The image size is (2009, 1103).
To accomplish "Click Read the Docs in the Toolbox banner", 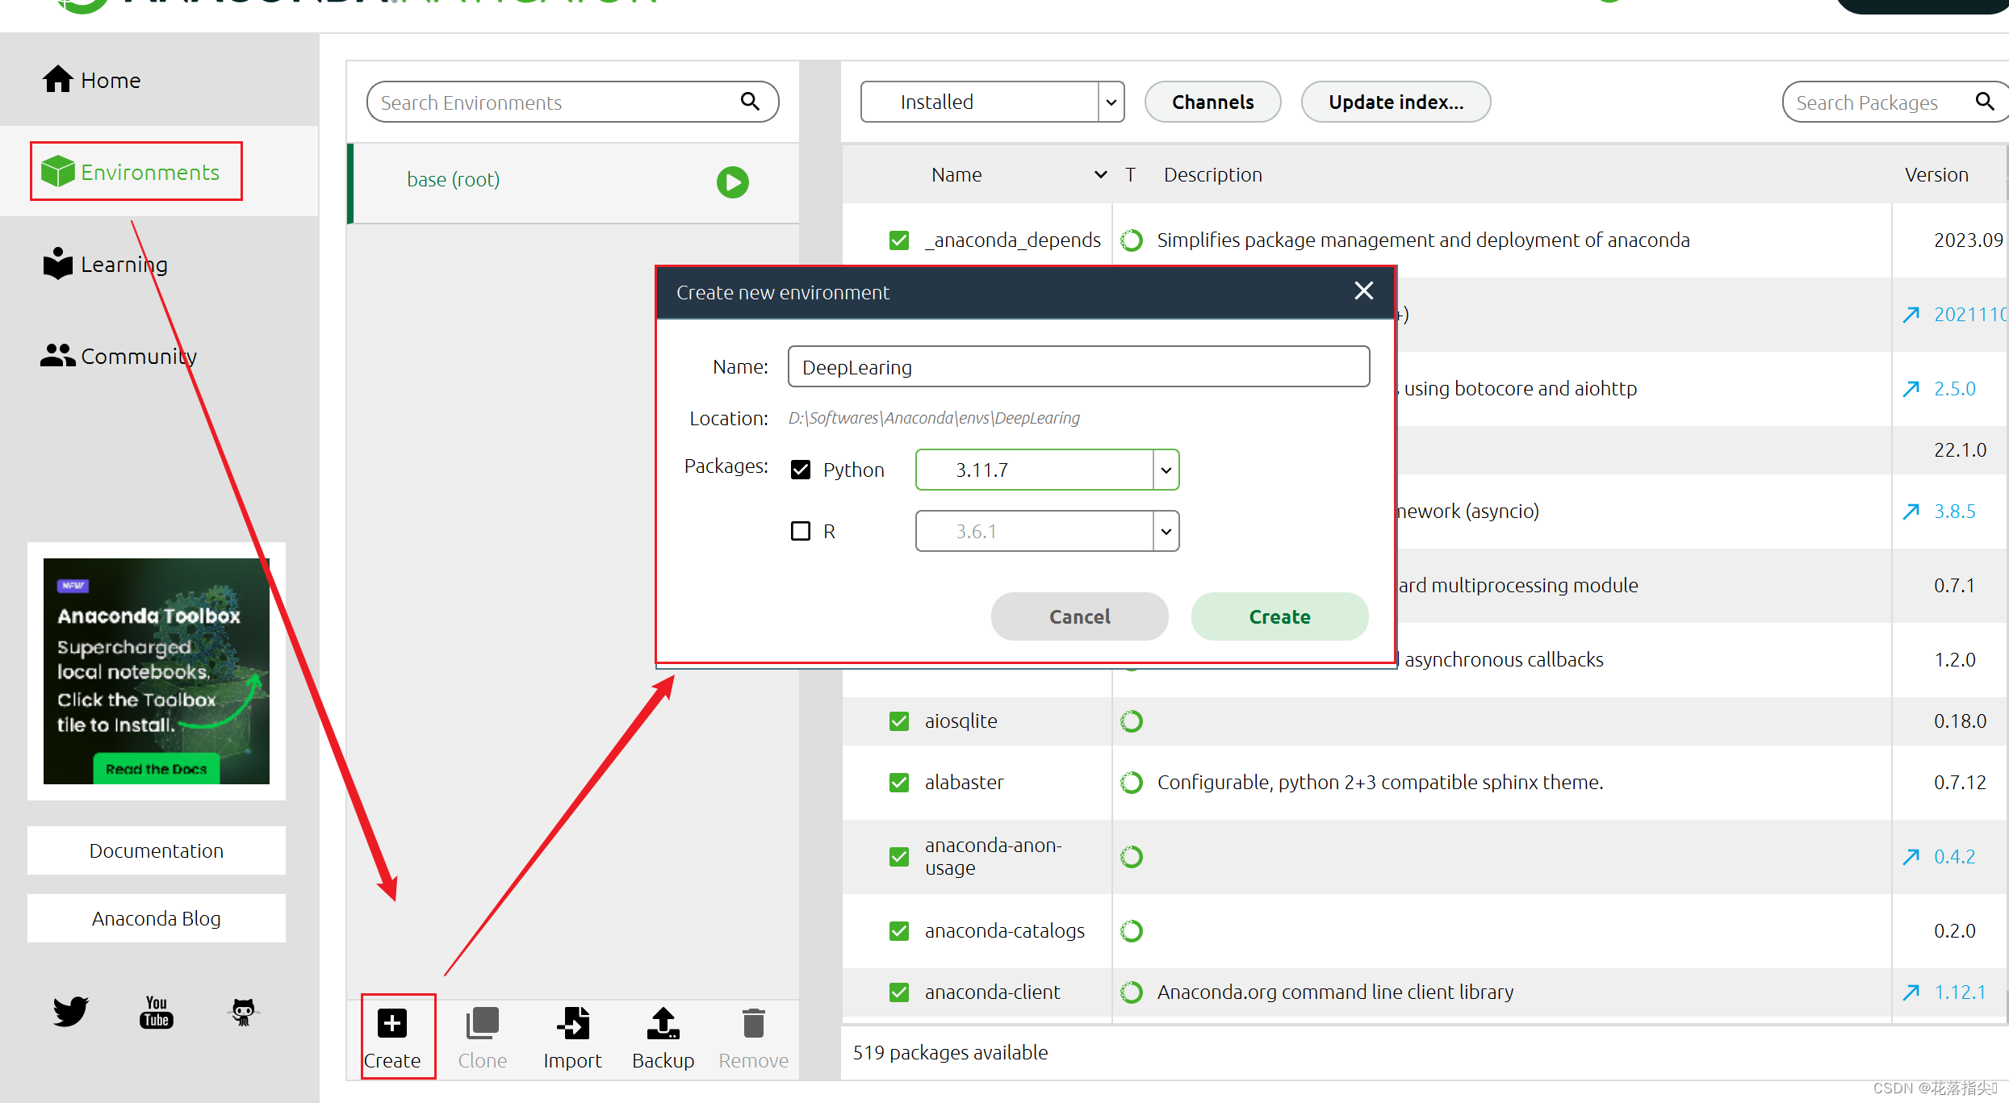I will 156,769.
